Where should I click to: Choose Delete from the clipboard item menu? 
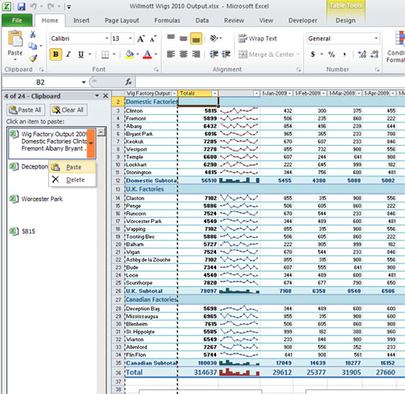click(72, 180)
